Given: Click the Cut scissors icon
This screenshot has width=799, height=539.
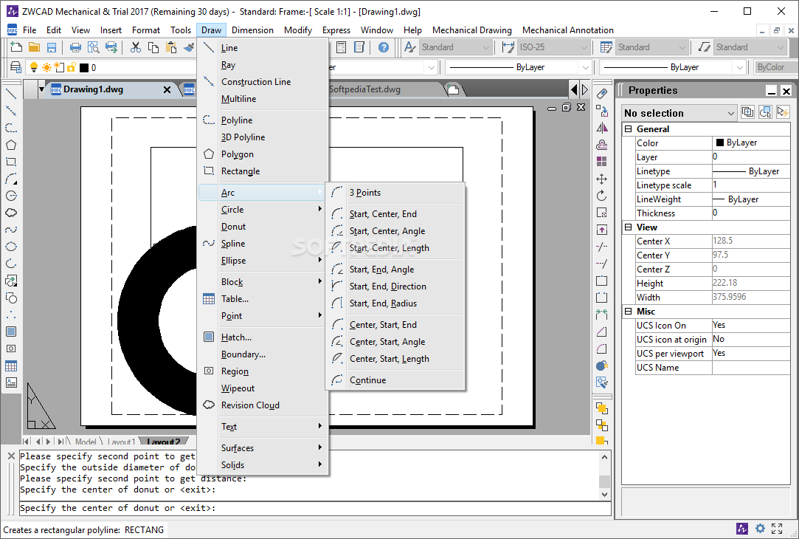Looking at the screenshot, I should click(135, 47).
